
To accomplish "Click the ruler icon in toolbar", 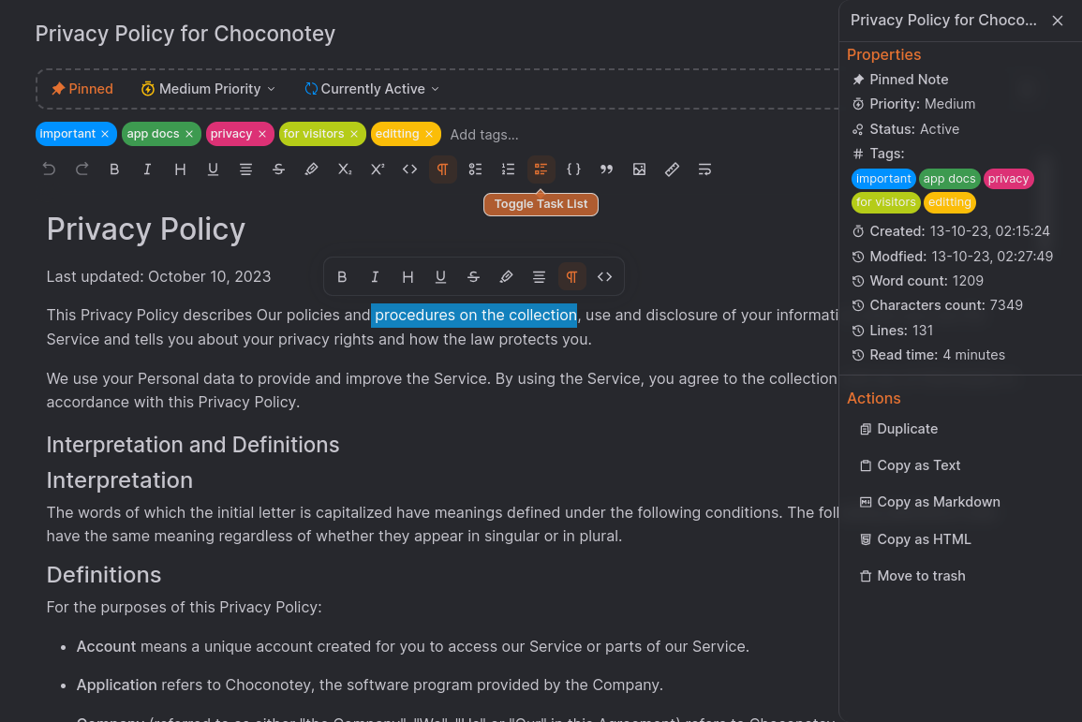I will point(672,169).
